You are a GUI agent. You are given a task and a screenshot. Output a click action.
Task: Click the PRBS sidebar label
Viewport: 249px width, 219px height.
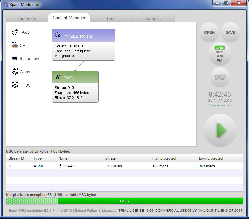coord(25,85)
